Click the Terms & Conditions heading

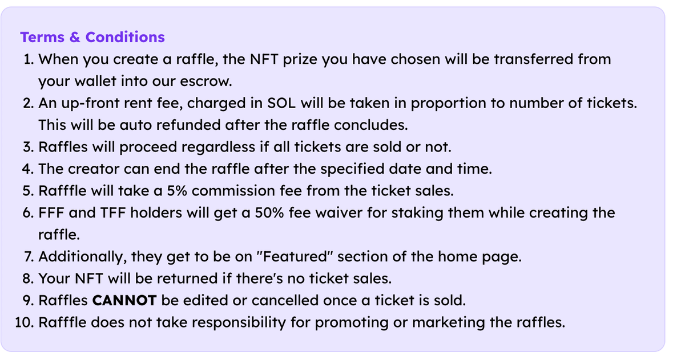pyautogui.click(x=92, y=38)
